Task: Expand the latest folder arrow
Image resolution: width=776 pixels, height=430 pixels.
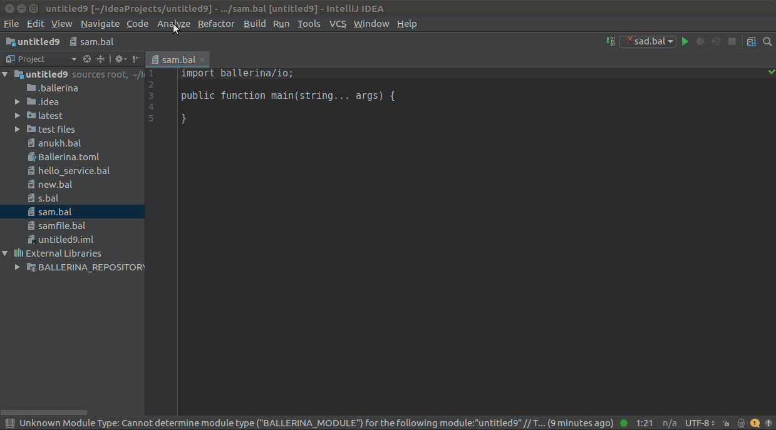Action: (18, 116)
